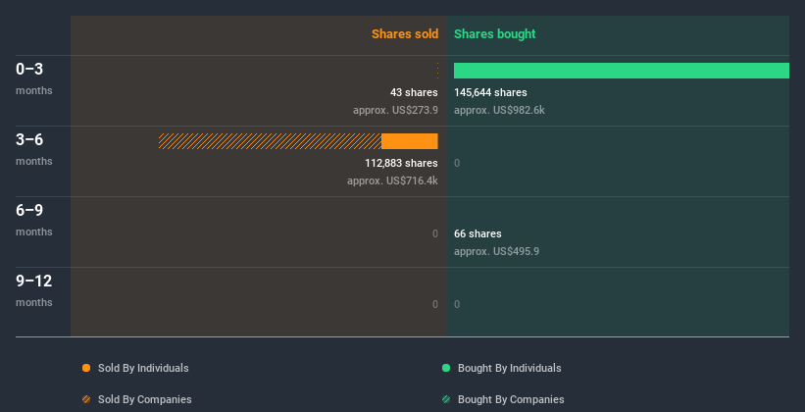Click the 0 sold value in 9–12 months
805x412 pixels.
[435, 304]
